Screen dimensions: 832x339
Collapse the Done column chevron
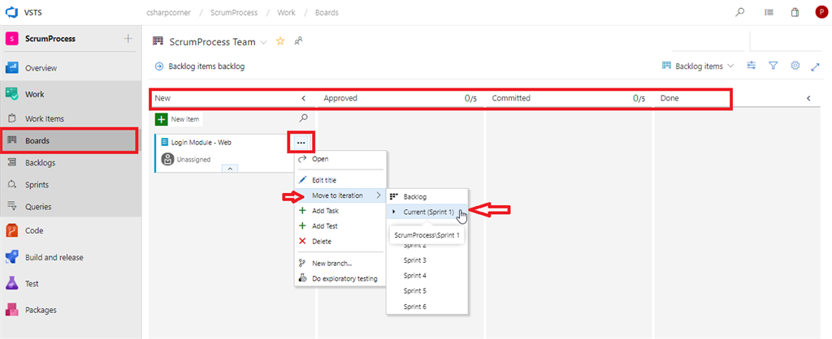808,98
